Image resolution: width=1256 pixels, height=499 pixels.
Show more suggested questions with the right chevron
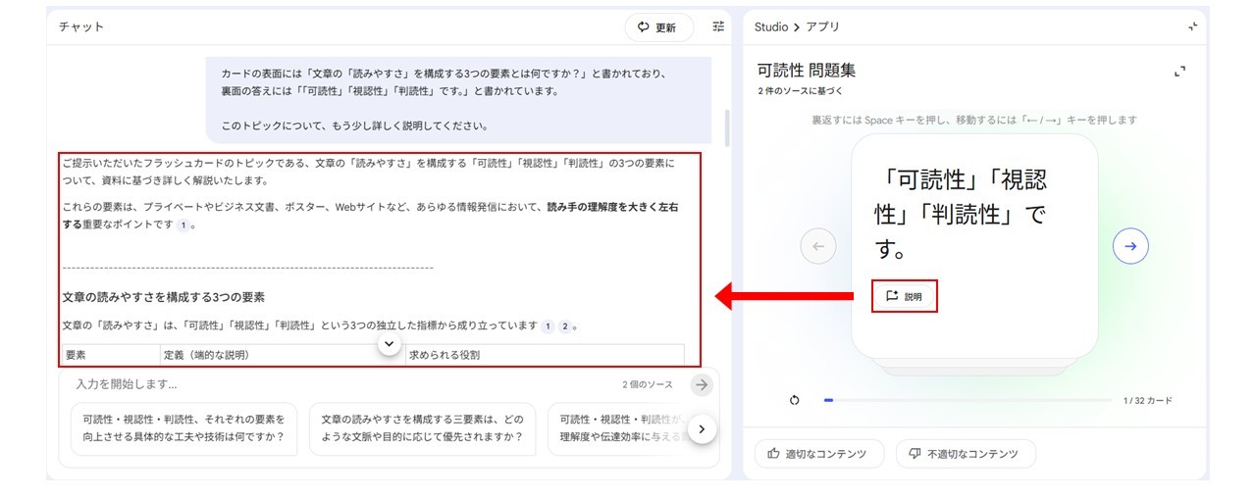point(701,428)
